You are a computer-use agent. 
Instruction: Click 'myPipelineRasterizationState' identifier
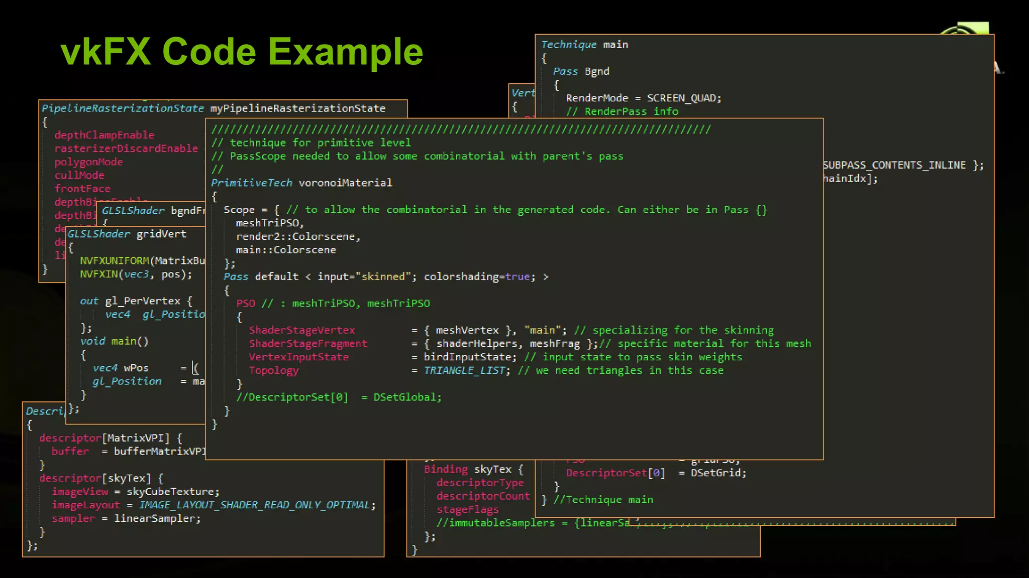(297, 108)
